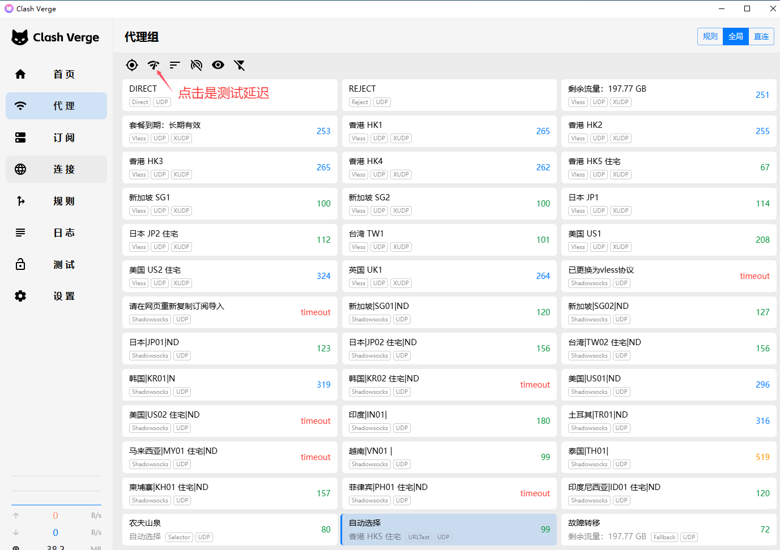Click the locate current proxy target icon
The width and height of the screenshot is (780, 550).
click(132, 65)
